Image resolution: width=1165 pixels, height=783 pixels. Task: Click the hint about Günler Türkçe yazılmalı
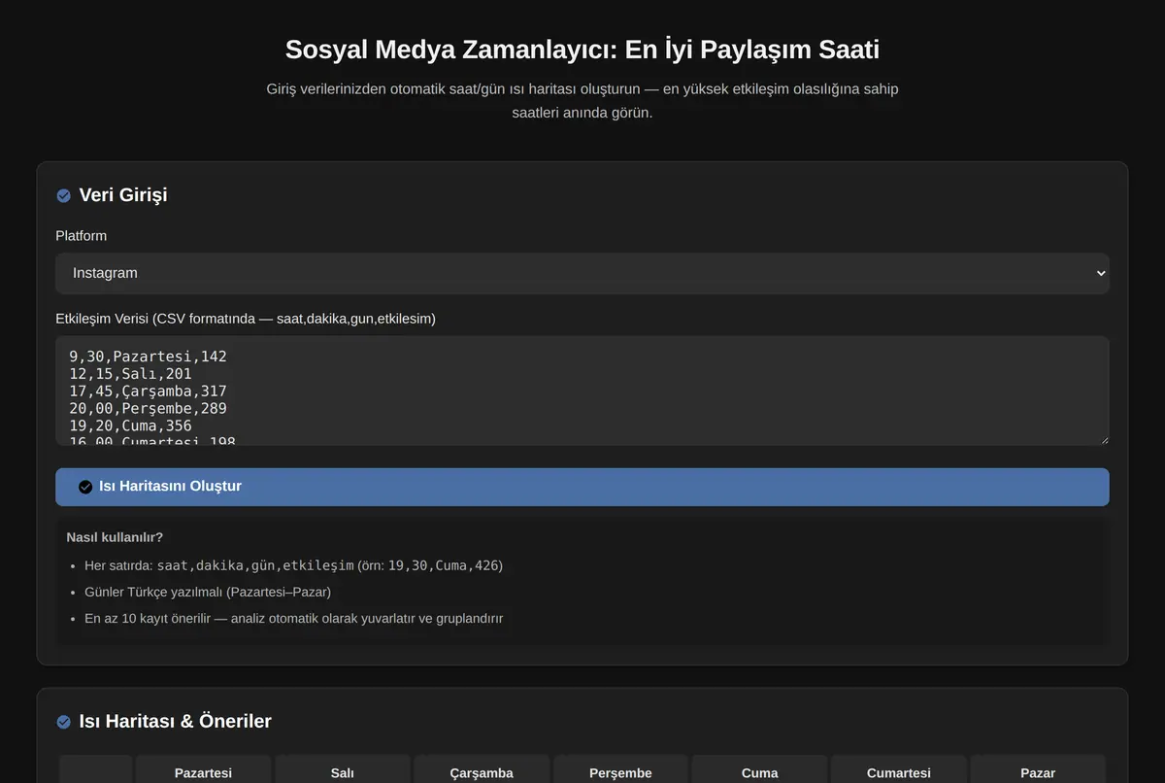(208, 592)
